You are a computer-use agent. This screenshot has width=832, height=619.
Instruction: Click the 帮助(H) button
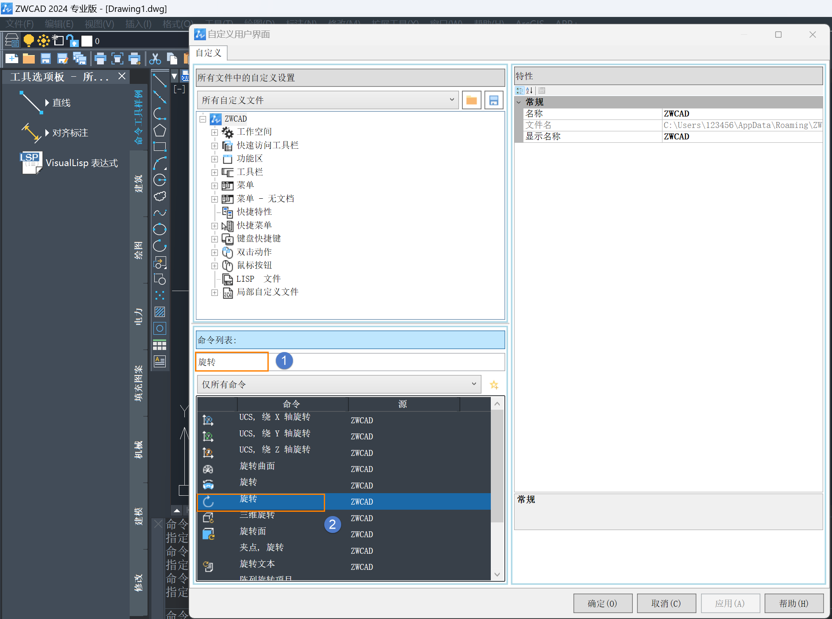794,603
